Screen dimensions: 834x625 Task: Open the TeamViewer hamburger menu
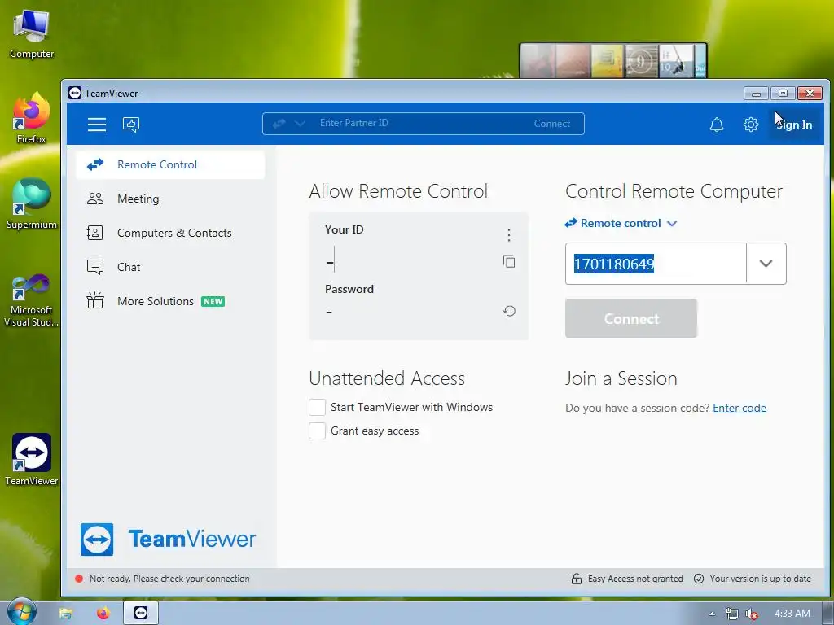(97, 125)
